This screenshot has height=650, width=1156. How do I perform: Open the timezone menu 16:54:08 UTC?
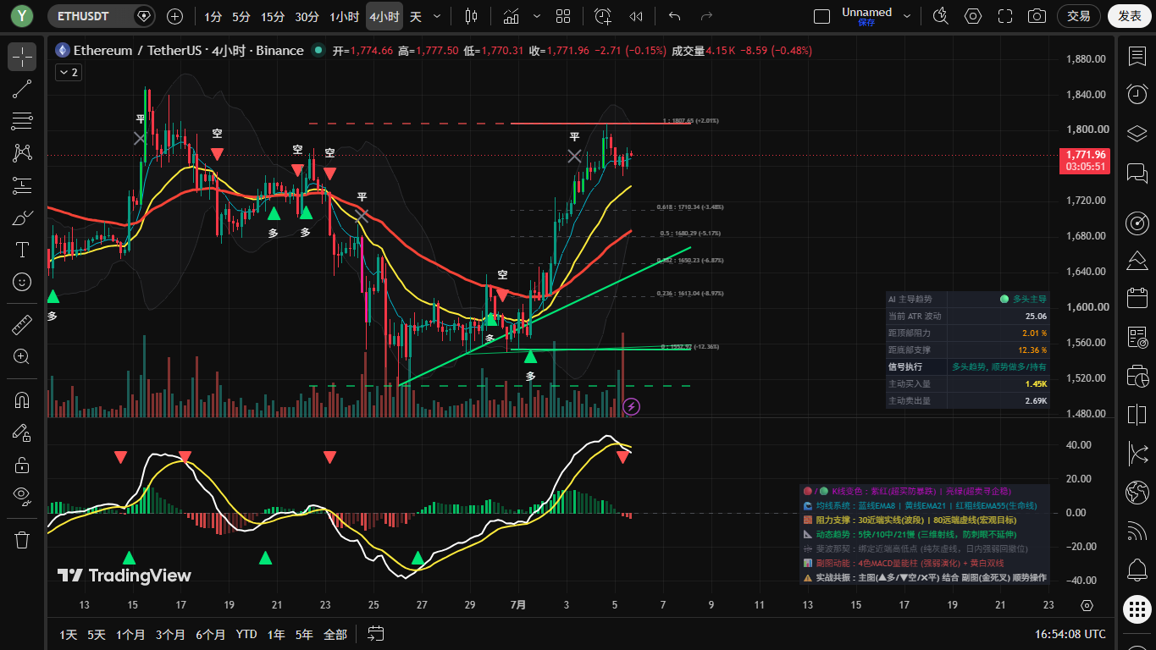pos(1070,634)
